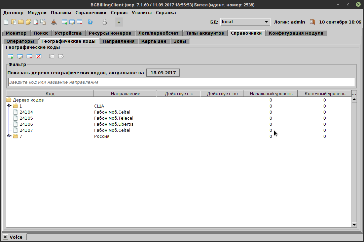364x242 pixels.
Task: Expand the Россия tree node 7
Action: pyautogui.click(x=9, y=136)
